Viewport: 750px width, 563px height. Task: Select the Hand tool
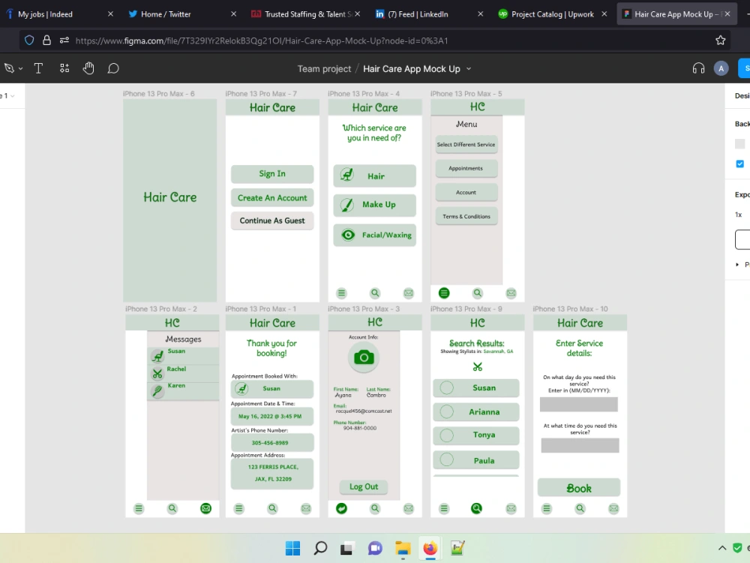[88, 68]
